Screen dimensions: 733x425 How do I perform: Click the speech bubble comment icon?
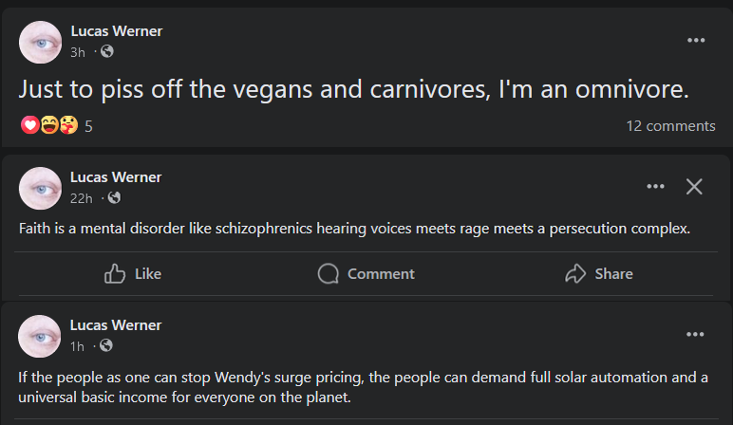tap(329, 273)
